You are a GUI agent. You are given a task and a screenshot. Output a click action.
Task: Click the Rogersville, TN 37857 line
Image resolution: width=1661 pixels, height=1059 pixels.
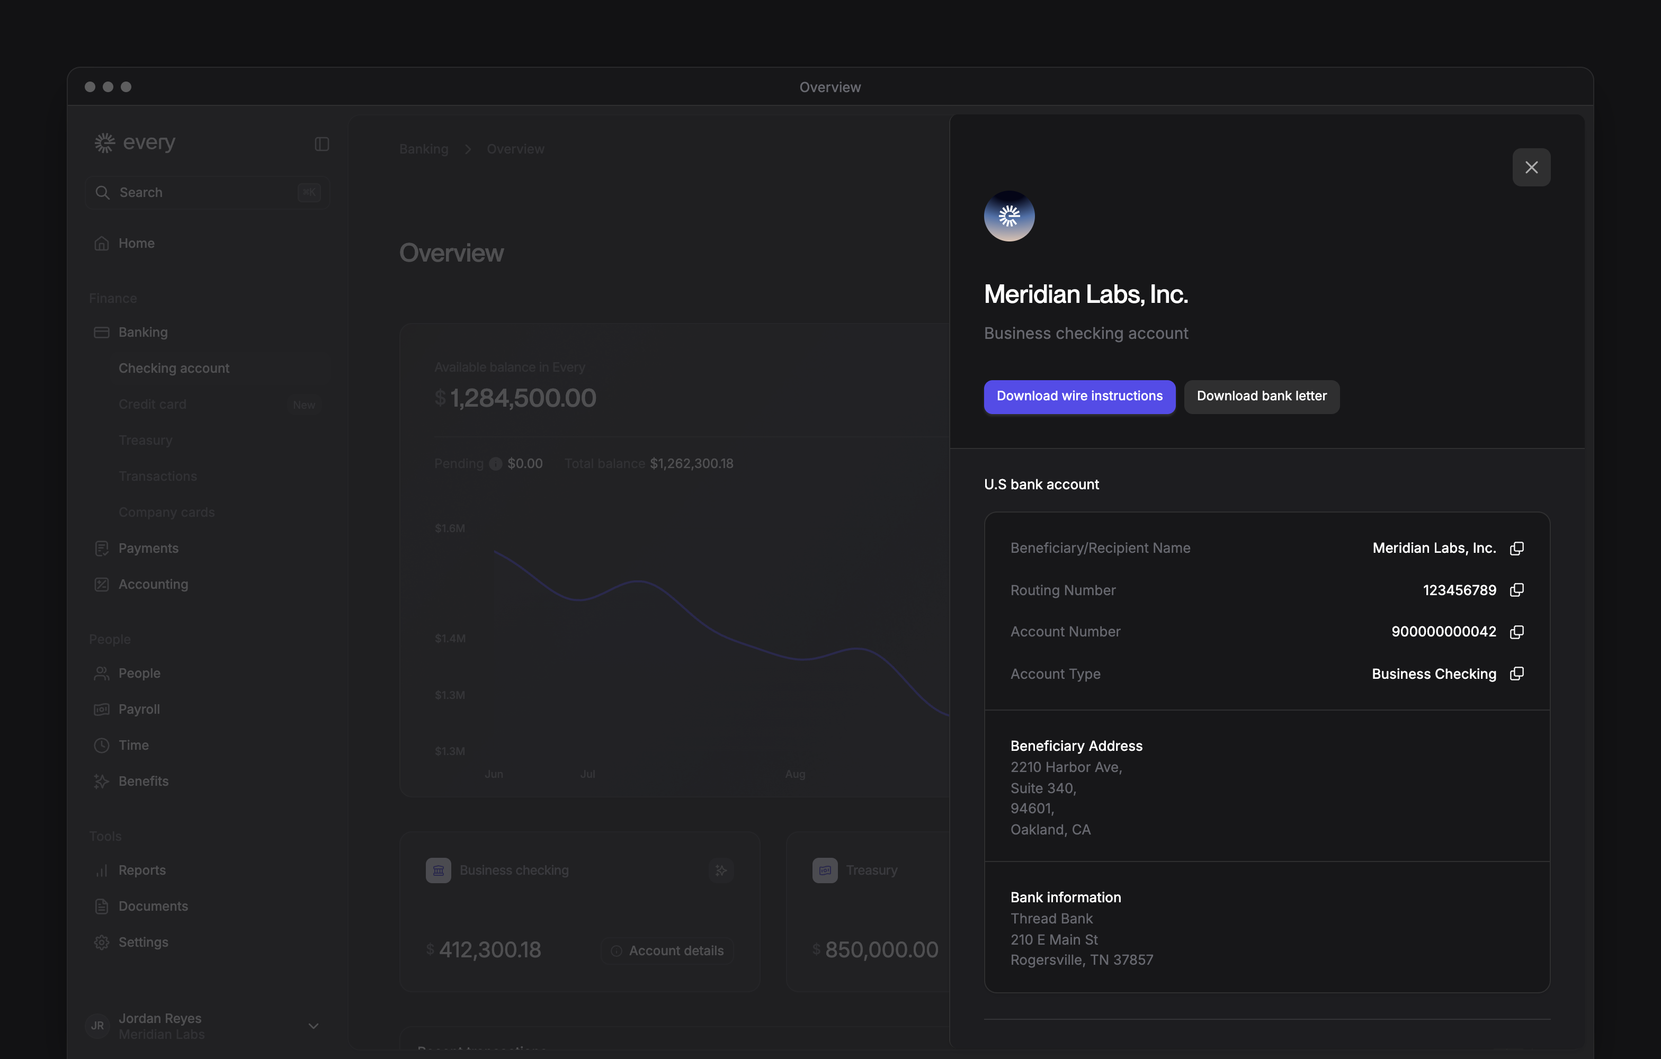coord(1081,961)
